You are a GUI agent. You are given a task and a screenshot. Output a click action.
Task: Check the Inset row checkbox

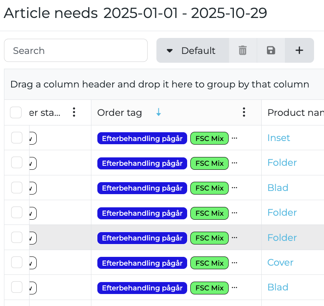click(17, 138)
